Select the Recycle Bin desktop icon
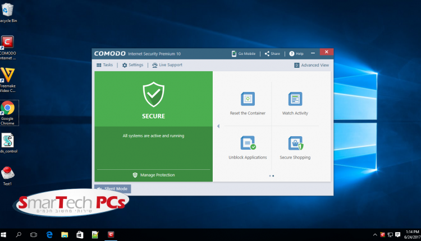This screenshot has height=241, width=421. tap(8, 12)
